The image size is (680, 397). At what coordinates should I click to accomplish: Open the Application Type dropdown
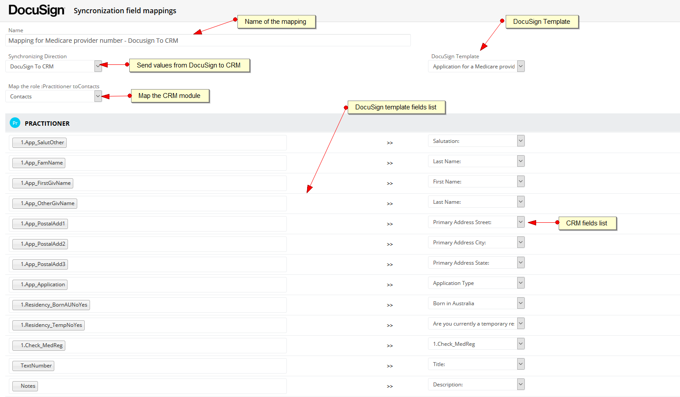476,283
